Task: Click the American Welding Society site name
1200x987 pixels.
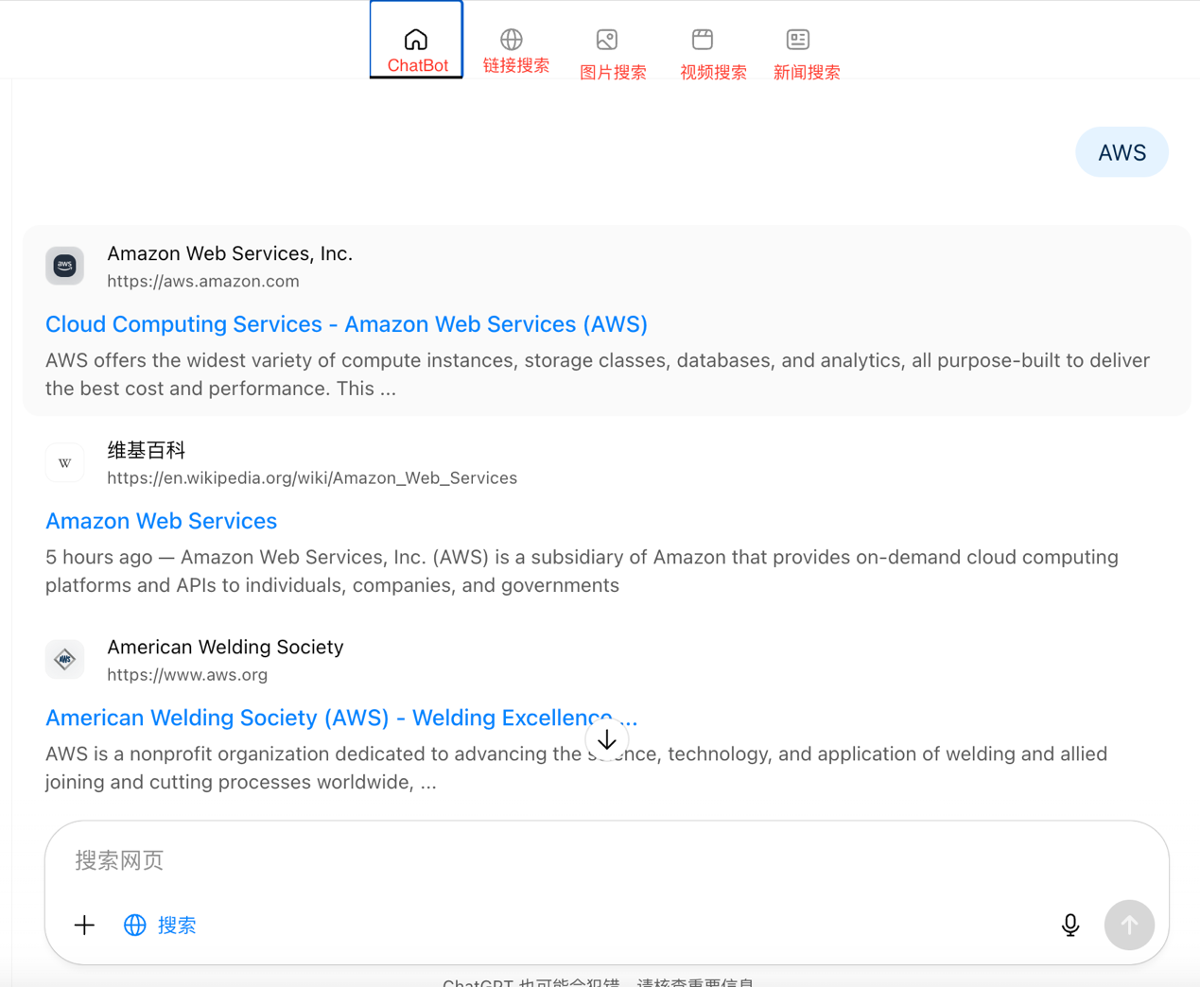Action: (225, 647)
